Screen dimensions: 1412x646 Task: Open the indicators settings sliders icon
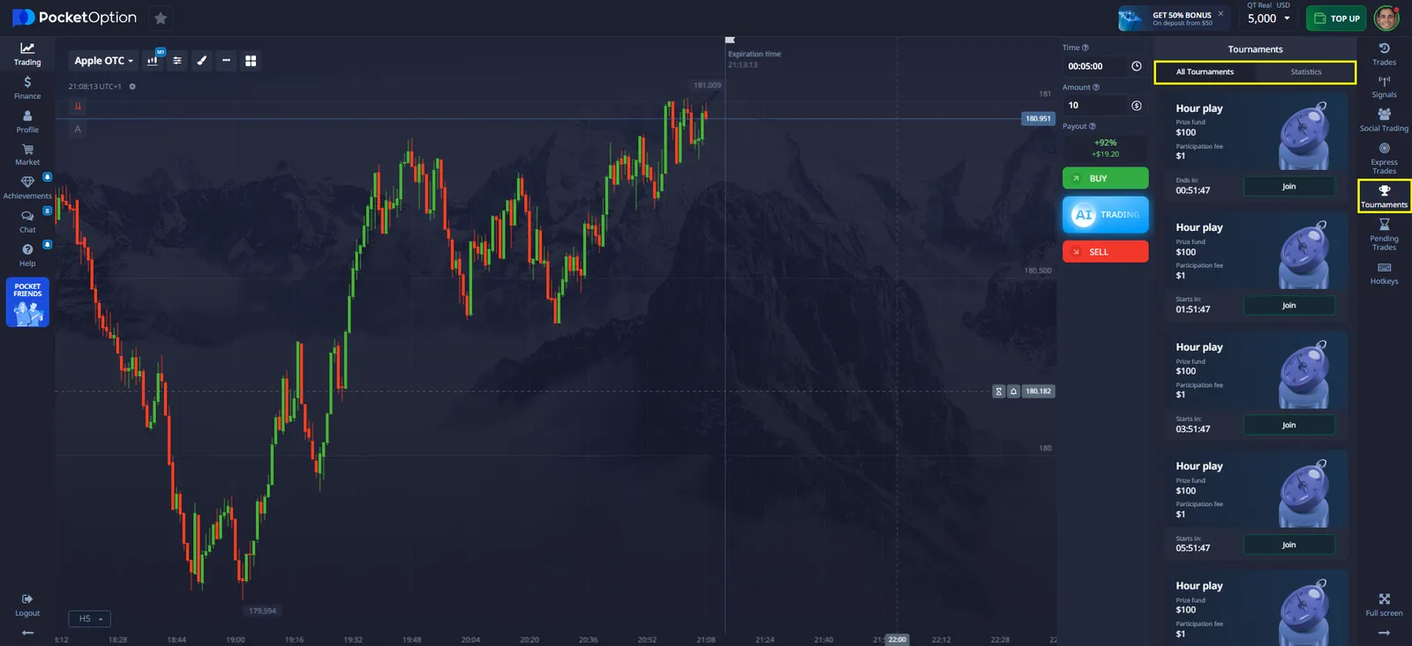pos(177,61)
